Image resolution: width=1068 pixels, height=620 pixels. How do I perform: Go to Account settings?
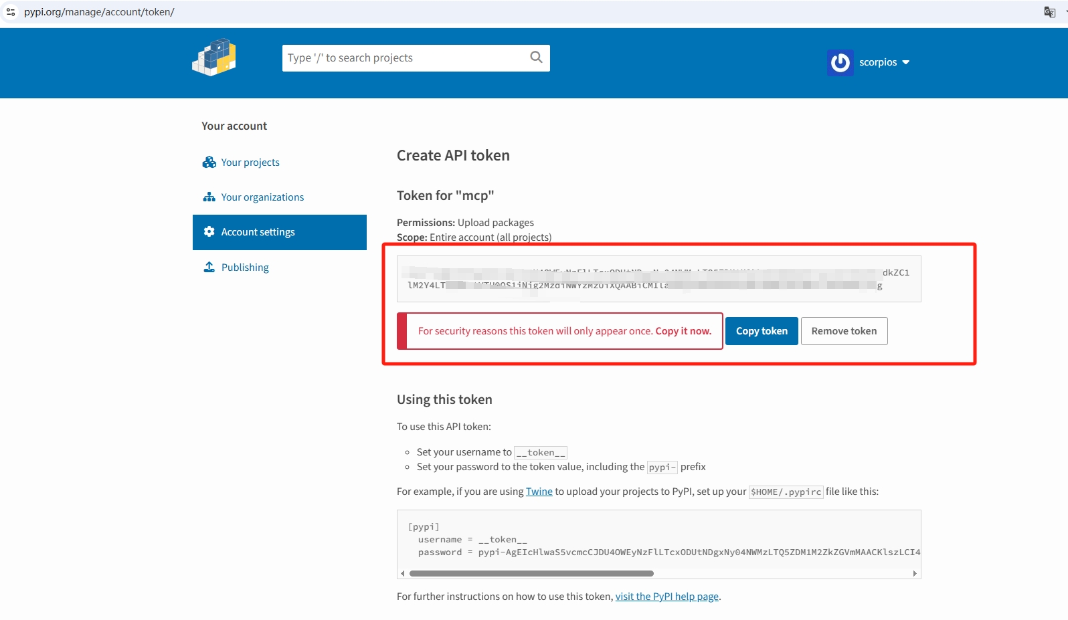[280, 232]
